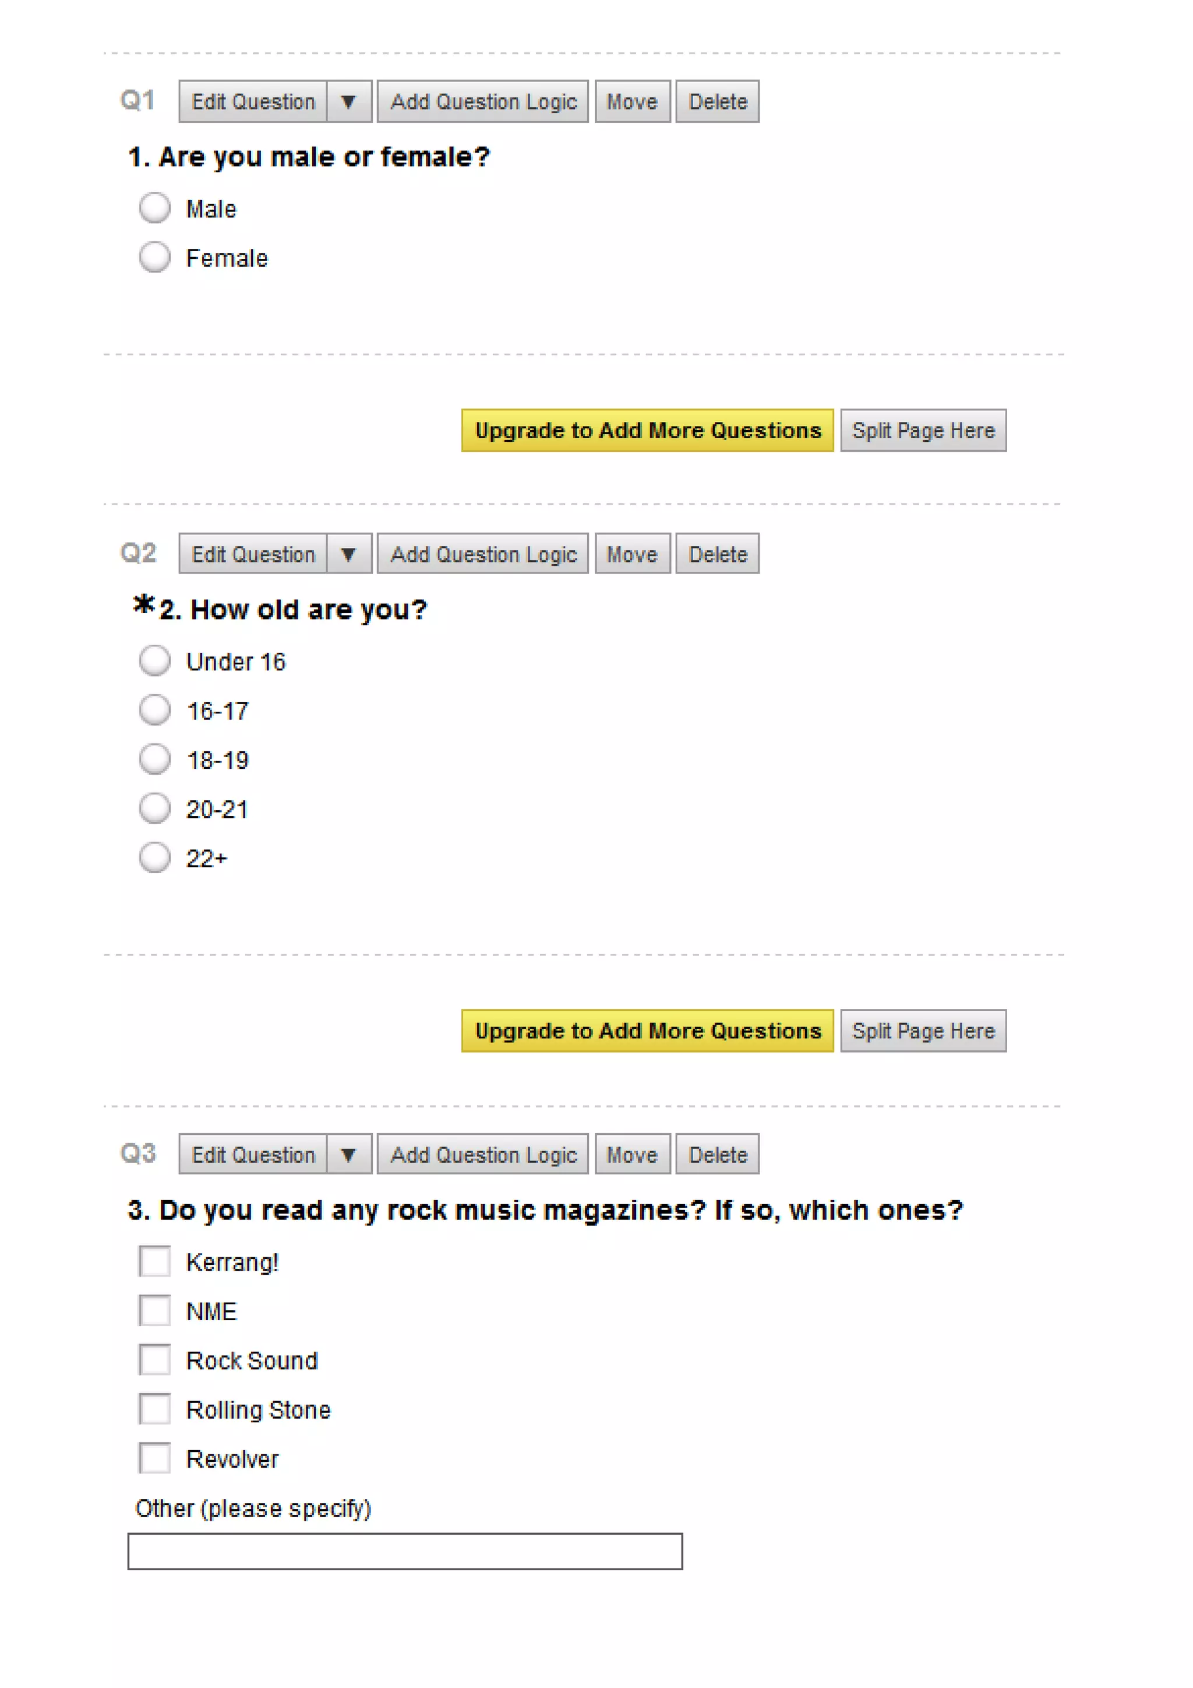Viewport: 1193px width, 1688px height.
Task: Check the NME magazine option
Action: 155,1310
